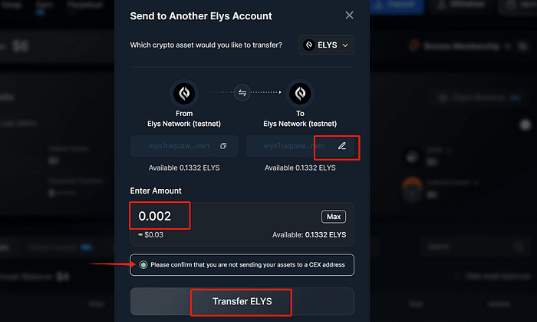Image resolution: width=537 pixels, height=322 pixels.
Task: Open the ELYS asset dropdown
Action: [x=327, y=45]
